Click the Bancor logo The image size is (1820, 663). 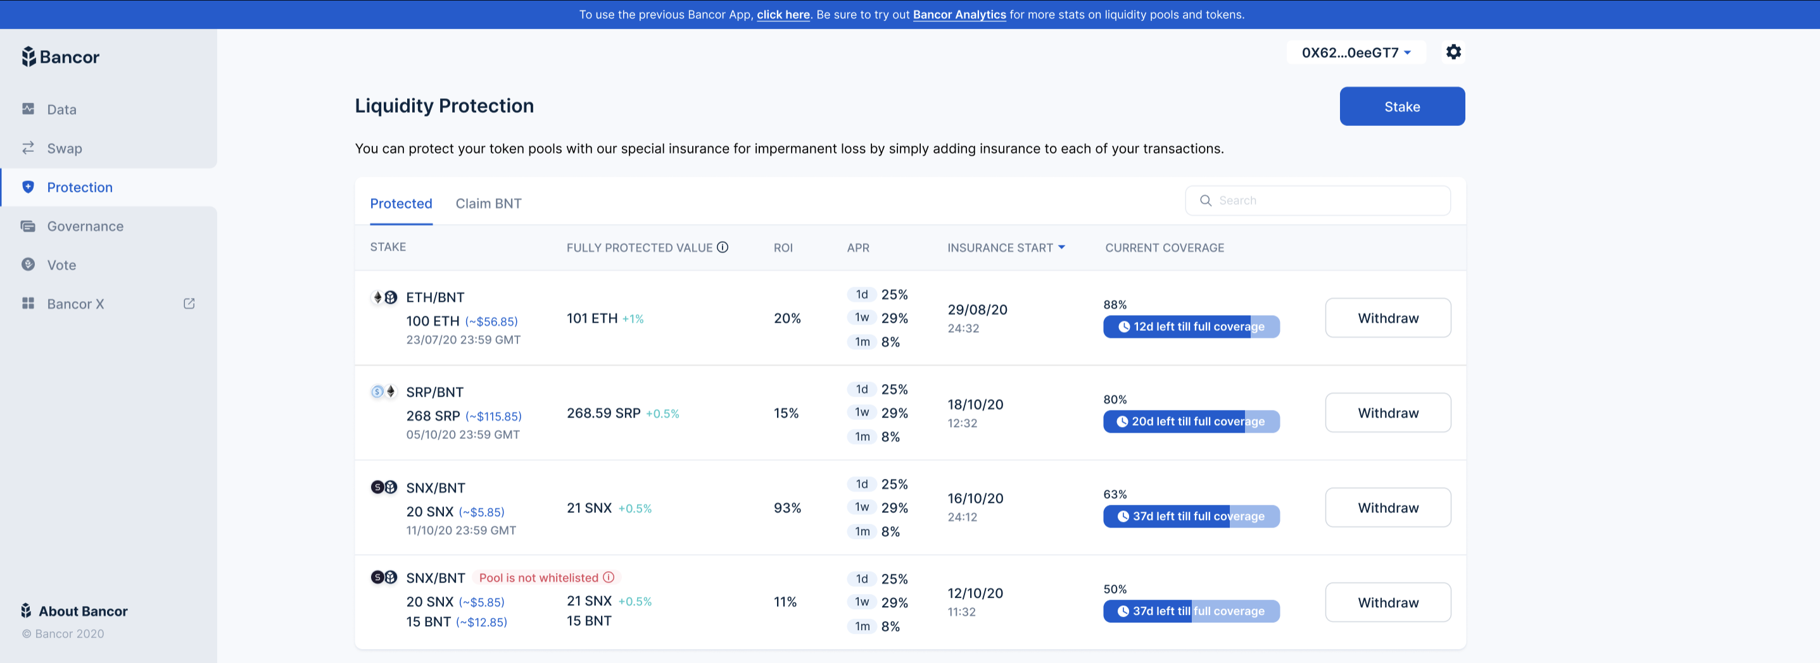pos(60,56)
